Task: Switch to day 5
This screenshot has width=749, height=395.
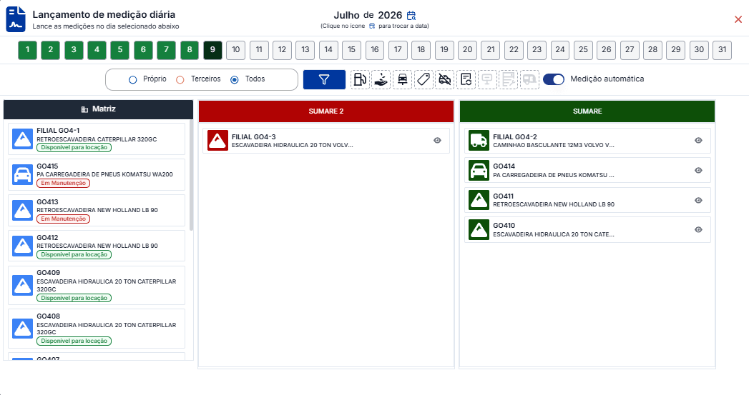Action: point(120,49)
